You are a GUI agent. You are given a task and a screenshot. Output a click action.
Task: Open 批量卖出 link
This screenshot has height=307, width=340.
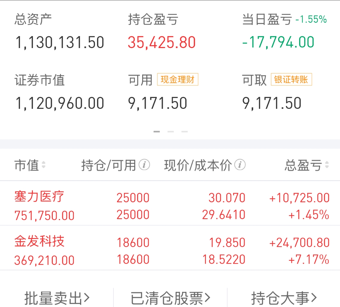(57, 298)
